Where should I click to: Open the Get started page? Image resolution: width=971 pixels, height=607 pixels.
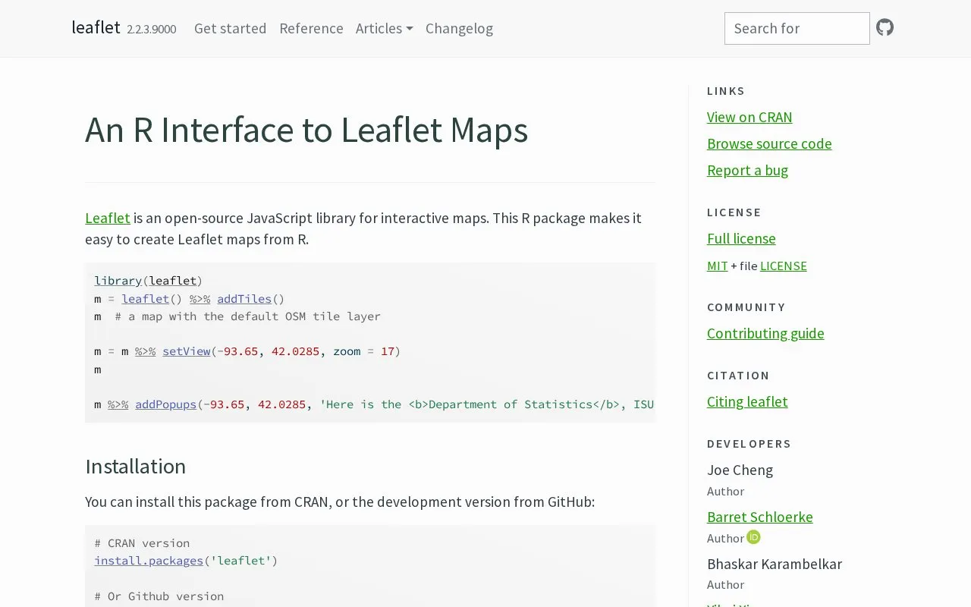click(x=230, y=28)
